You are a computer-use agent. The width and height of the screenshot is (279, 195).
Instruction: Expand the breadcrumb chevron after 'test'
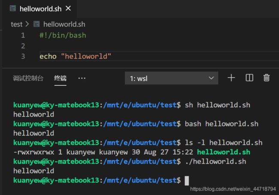(x=27, y=24)
